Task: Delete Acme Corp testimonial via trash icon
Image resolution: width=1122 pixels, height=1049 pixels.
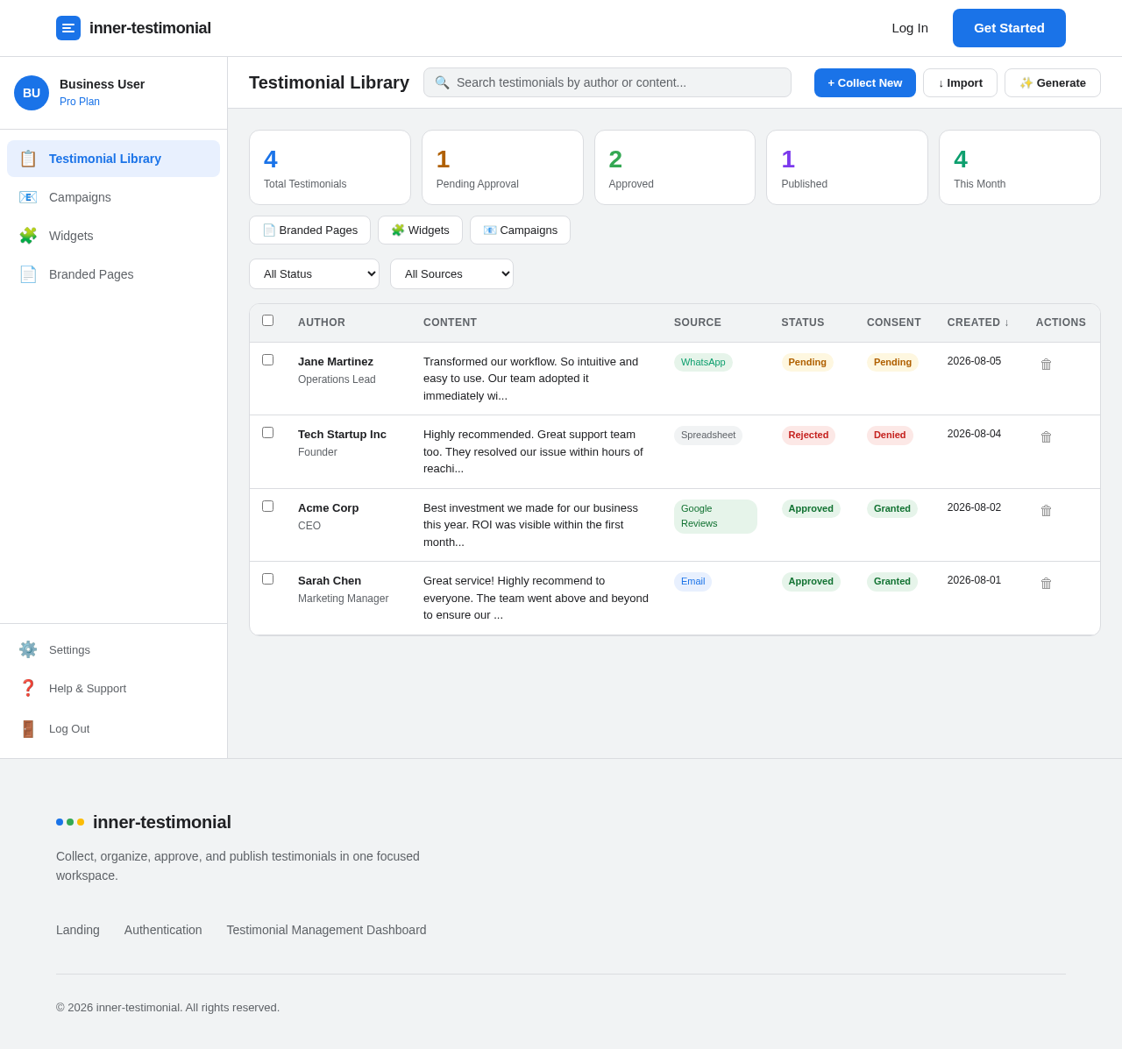Action: pyautogui.click(x=1046, y=511)
